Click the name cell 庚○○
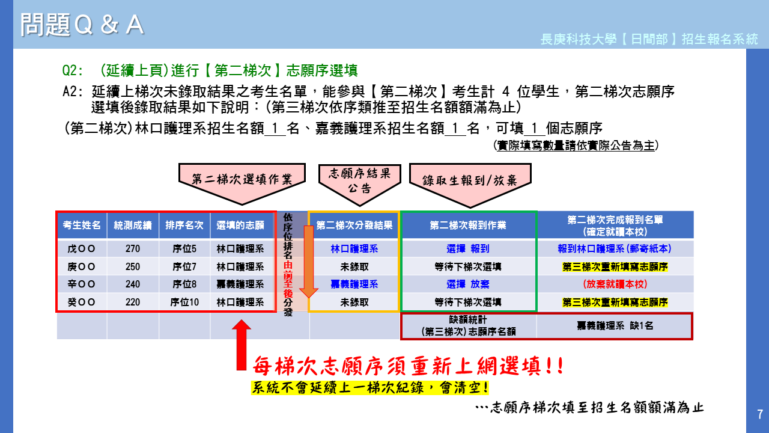The image size is (769, 433). [82, 266]
